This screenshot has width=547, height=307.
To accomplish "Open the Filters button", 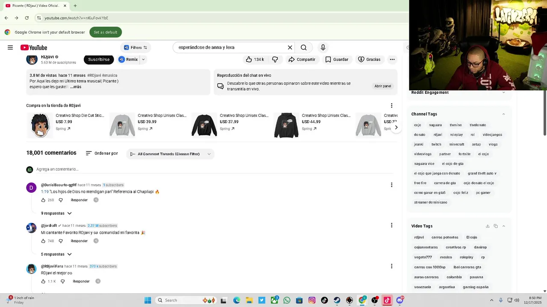I will 135,47.
